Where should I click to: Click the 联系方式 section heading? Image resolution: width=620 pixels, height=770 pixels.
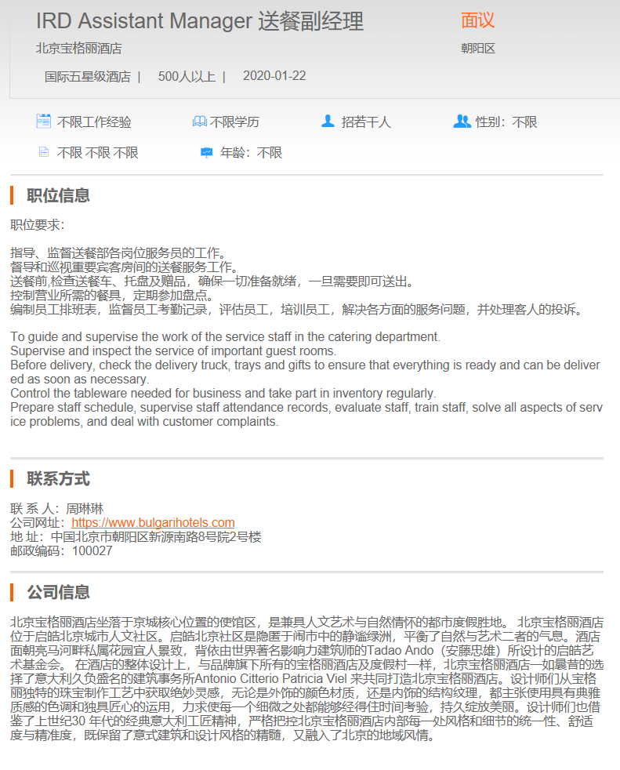(59, 479)
